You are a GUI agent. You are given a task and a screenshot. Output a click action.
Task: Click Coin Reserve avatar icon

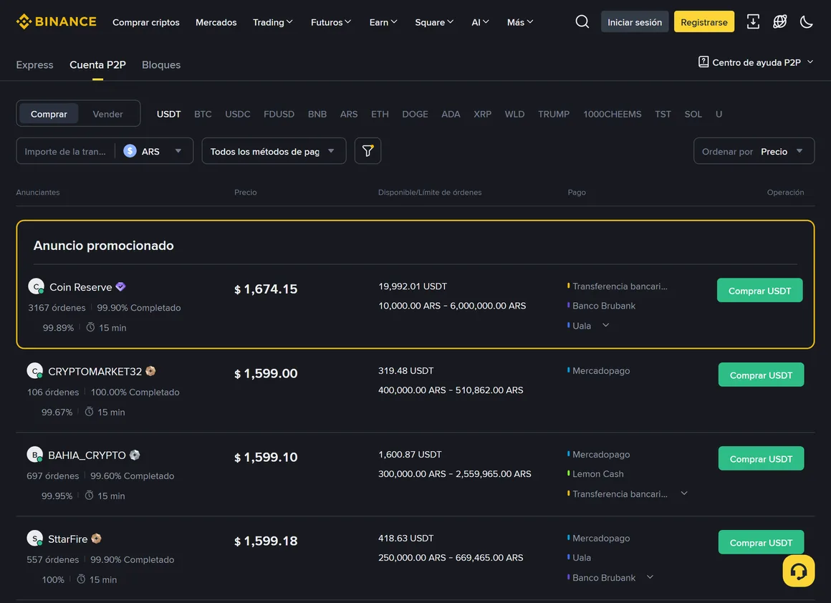[36, 286]
